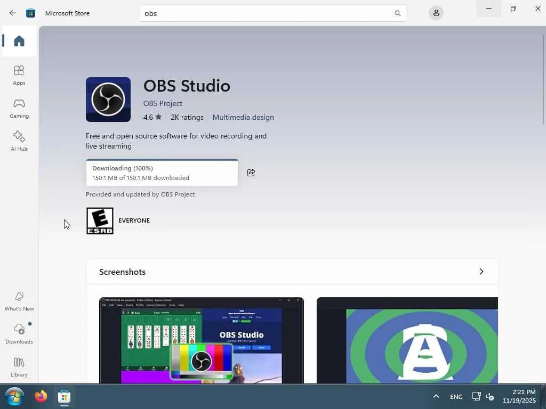Go back with the arrow icon
Screen dimensions: 546x409
coord(13,13)
